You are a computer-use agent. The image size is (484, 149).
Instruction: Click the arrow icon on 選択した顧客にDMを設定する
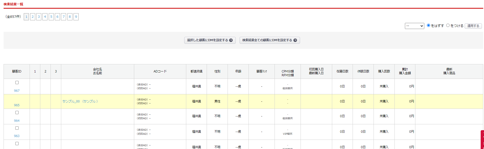[x=231, y=40]
